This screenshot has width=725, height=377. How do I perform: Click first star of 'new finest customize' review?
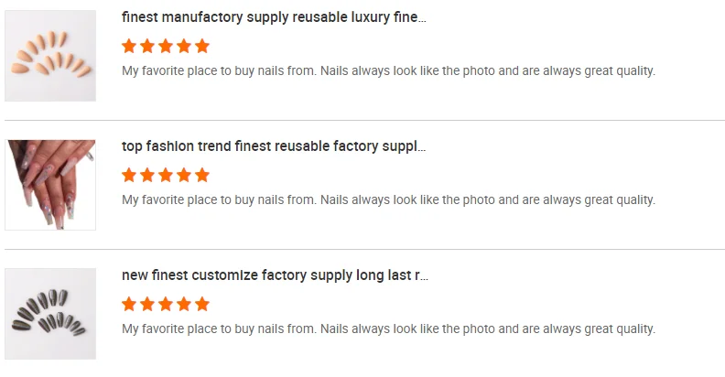tap(129, 304)
